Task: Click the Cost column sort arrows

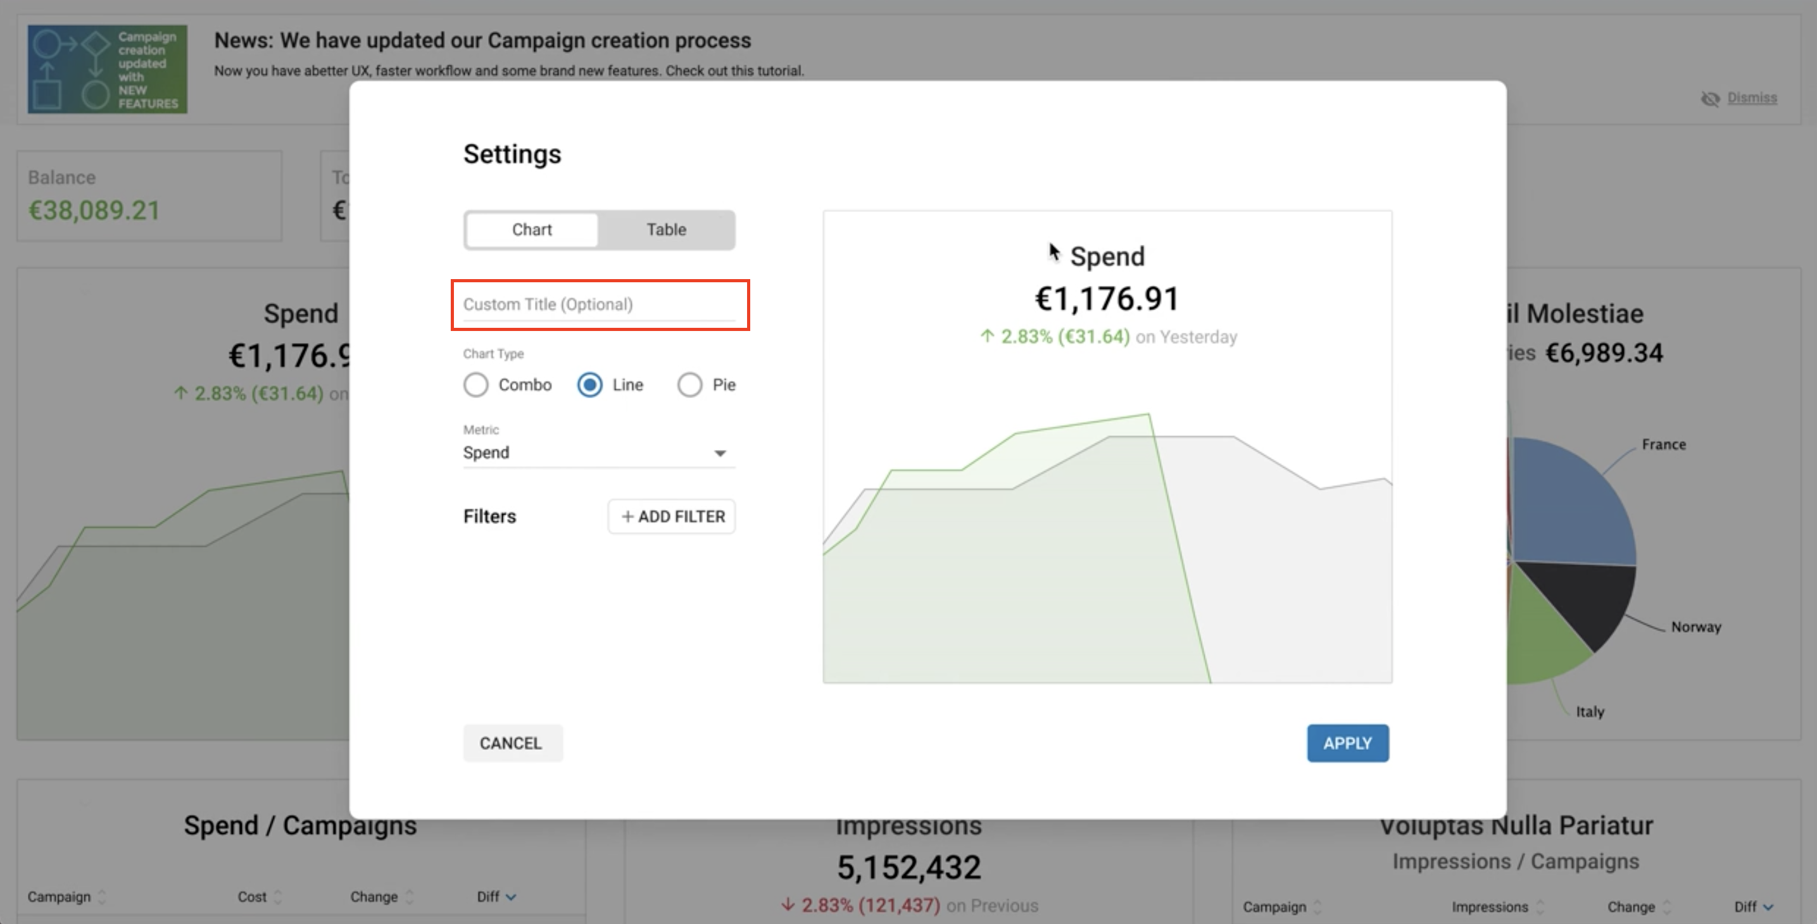Action: pos(278,897)
